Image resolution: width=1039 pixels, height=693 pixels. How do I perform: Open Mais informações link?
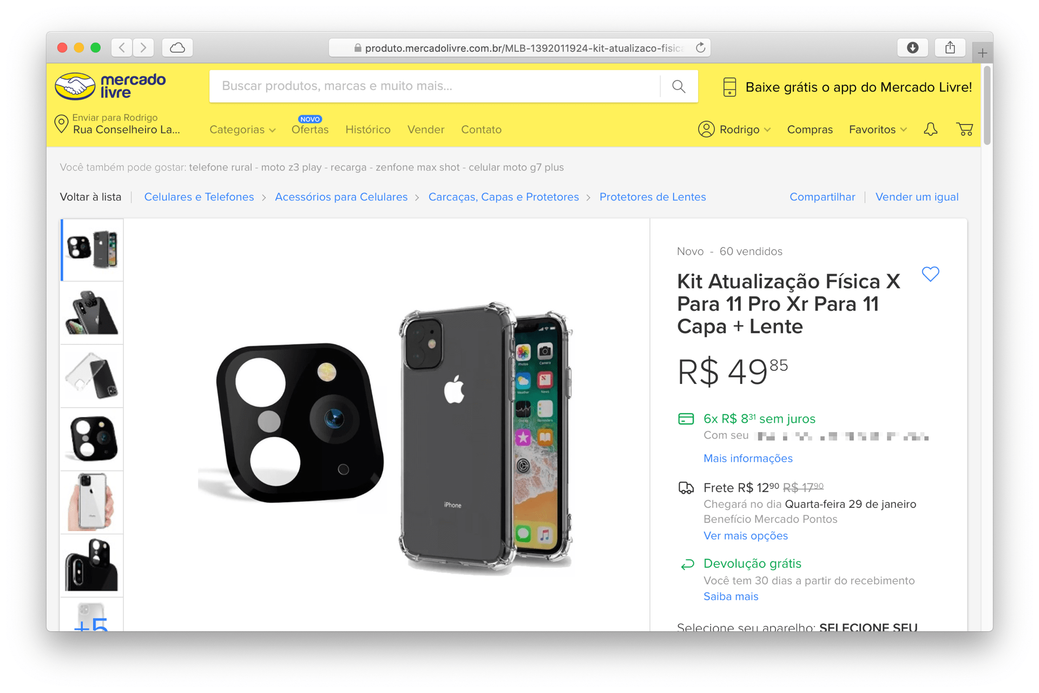[x=747, y=458]
